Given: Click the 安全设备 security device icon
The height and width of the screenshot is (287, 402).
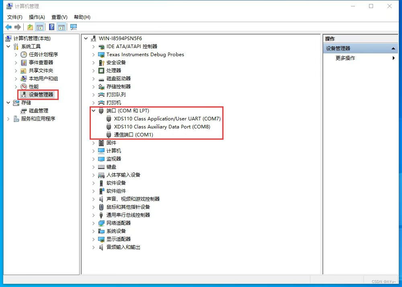Looking at the screenshot, I should pyautogui.click(x=101, y=63).
